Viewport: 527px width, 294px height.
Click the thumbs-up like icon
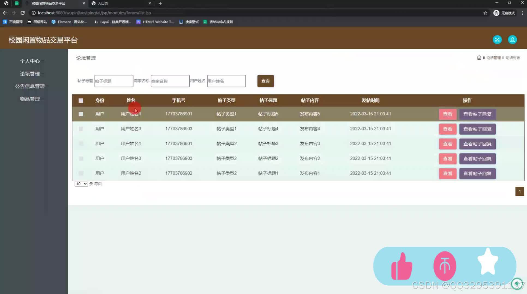tap(402, 266)
